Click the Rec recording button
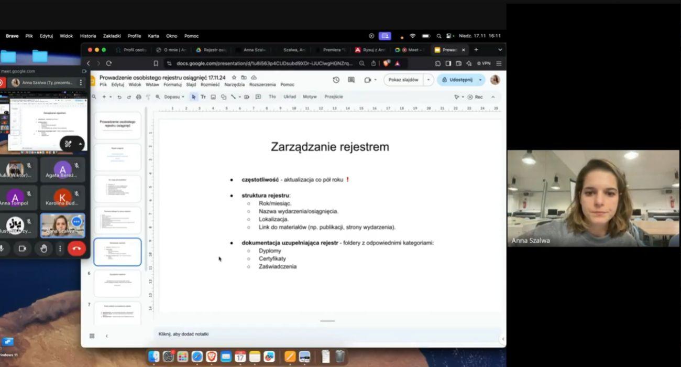Screen dimensions: 681x367 [x=475, y=97]
